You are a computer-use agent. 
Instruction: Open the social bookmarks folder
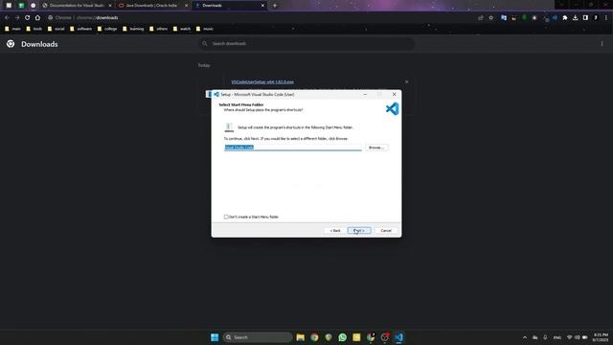(x=56, y=29)
